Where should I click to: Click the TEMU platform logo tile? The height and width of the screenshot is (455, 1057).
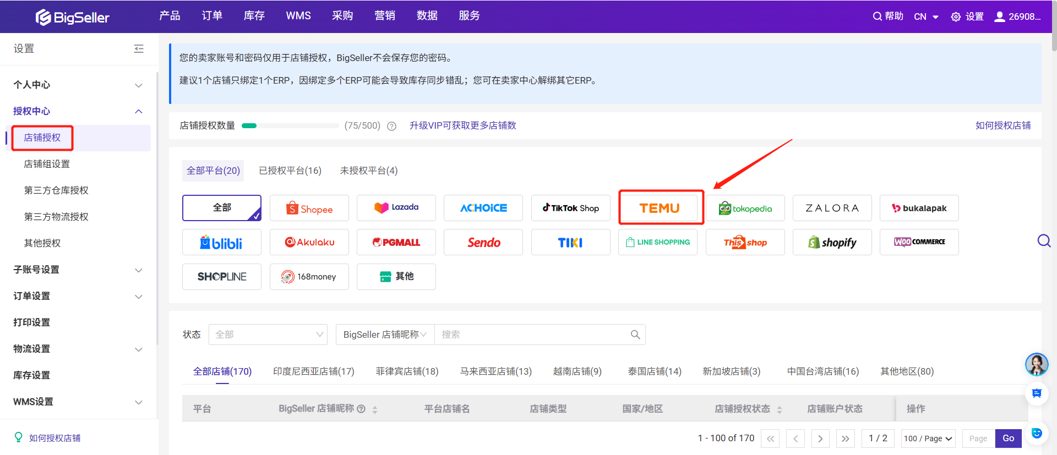point(661,208)
